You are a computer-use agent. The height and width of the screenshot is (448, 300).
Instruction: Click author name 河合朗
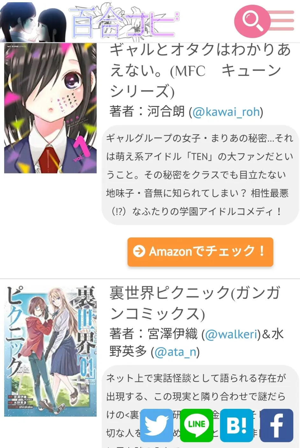(166, 111)
